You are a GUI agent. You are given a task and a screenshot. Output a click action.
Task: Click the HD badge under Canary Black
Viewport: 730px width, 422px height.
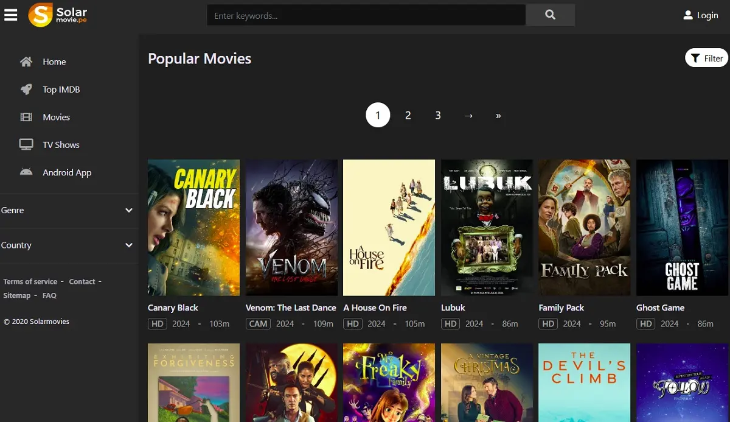pyautogui.click(x=158, y=324)
